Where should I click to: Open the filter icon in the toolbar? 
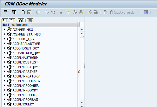pyautogui.click(x=5, y=12)
